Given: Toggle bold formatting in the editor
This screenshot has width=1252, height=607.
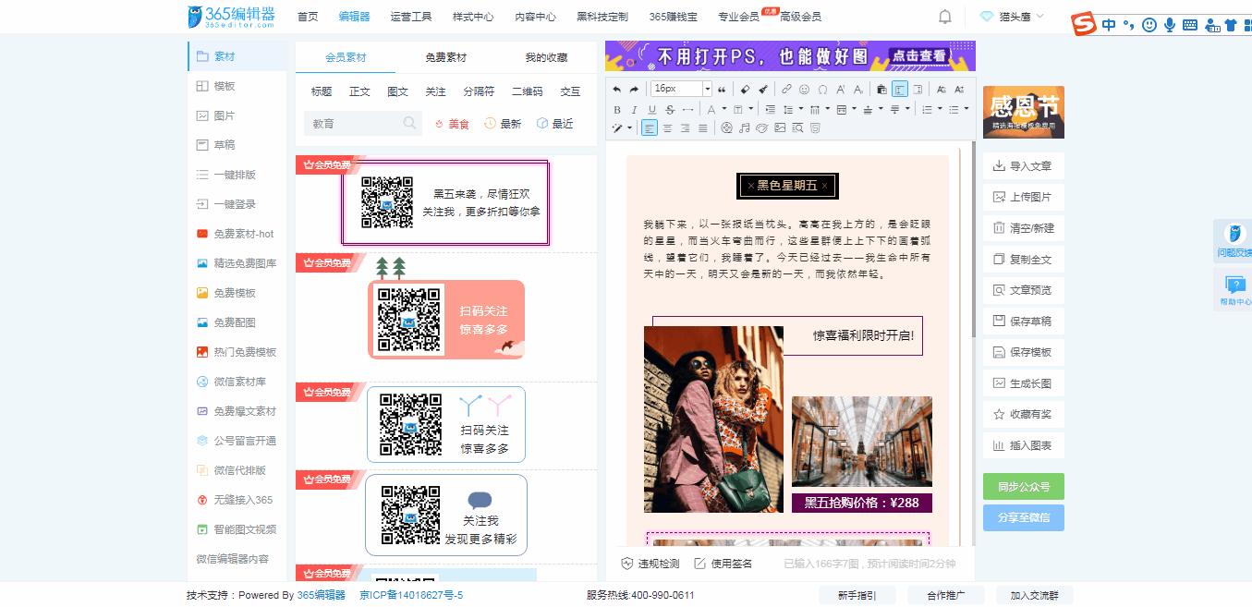Looking at the screenshot, I should (x=617, y=110).
